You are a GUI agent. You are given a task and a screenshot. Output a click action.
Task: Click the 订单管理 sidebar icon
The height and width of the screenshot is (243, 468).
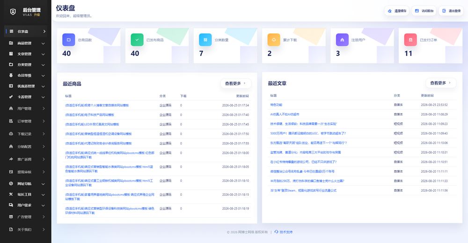coord(11,121)
